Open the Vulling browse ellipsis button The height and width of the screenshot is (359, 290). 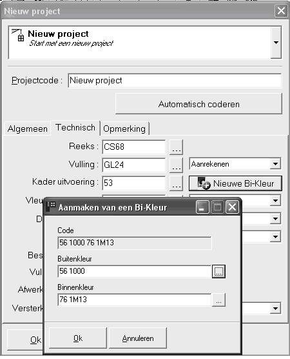point(176,165)
